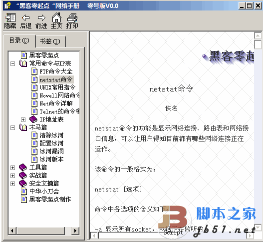Expand the IP地址表 tree node

pos(23,119)
